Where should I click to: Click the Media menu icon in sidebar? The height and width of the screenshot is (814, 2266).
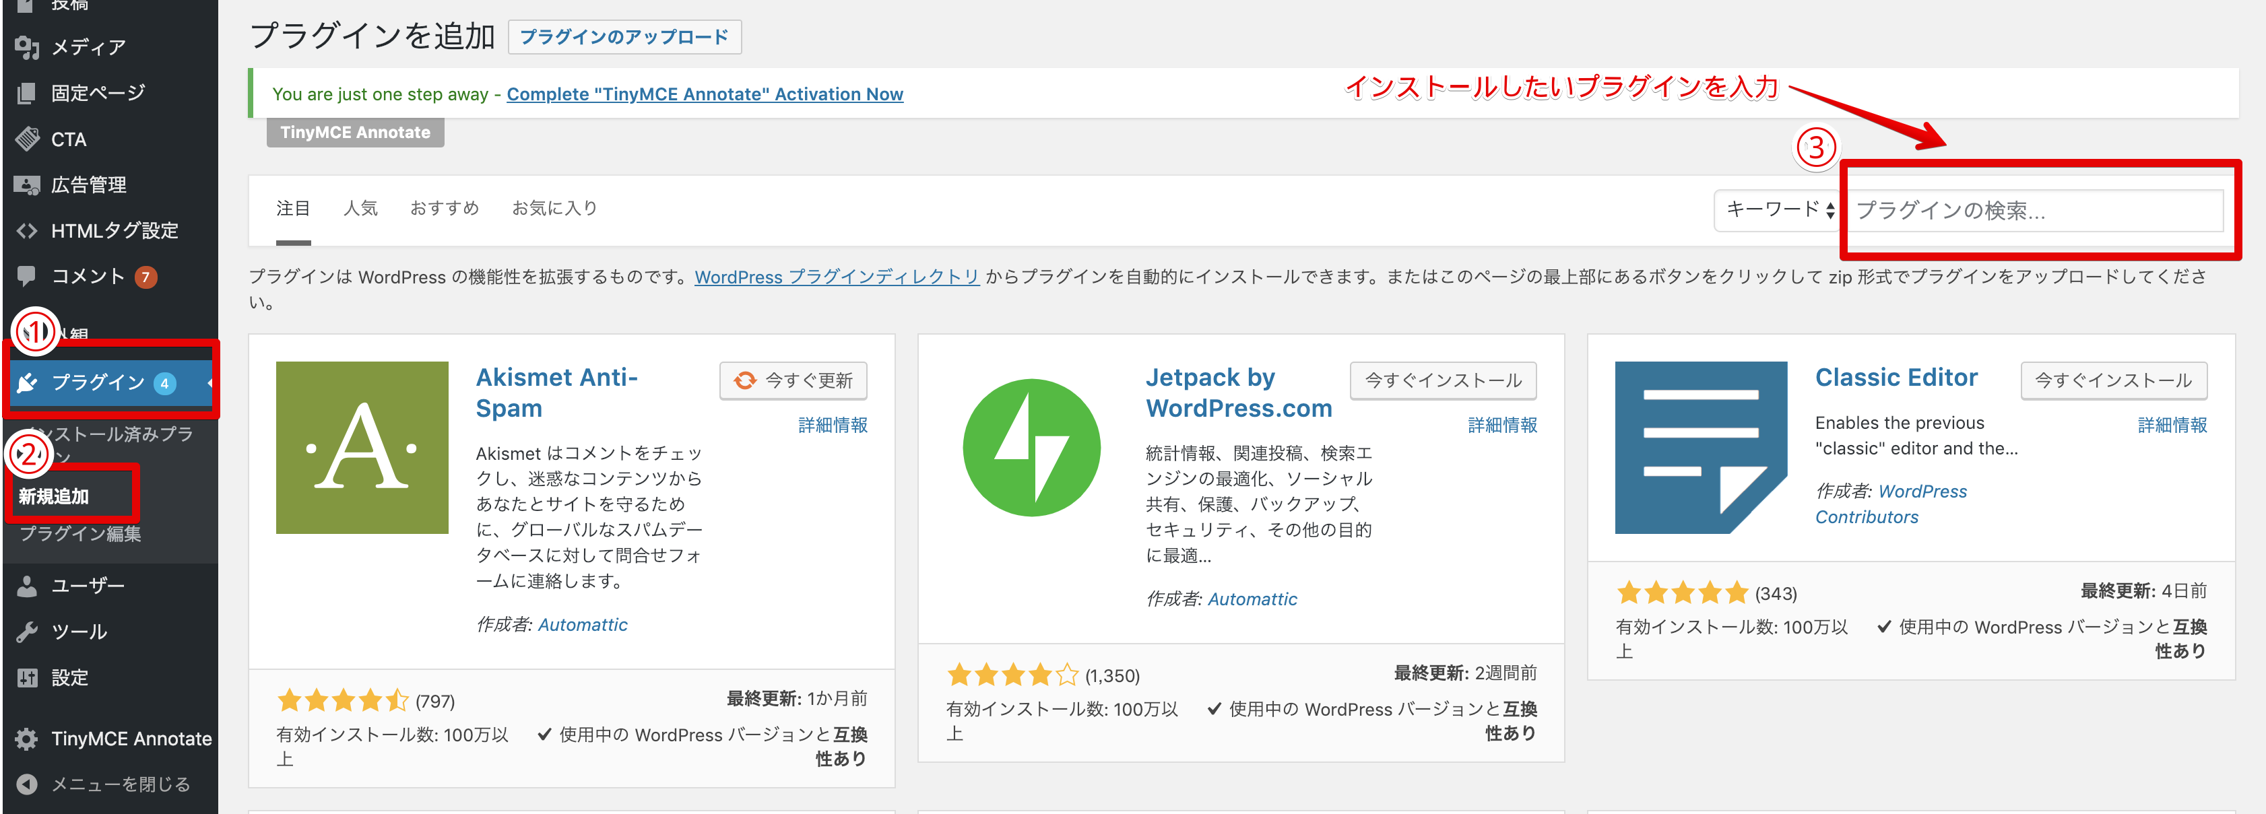[x=27, y=48]
